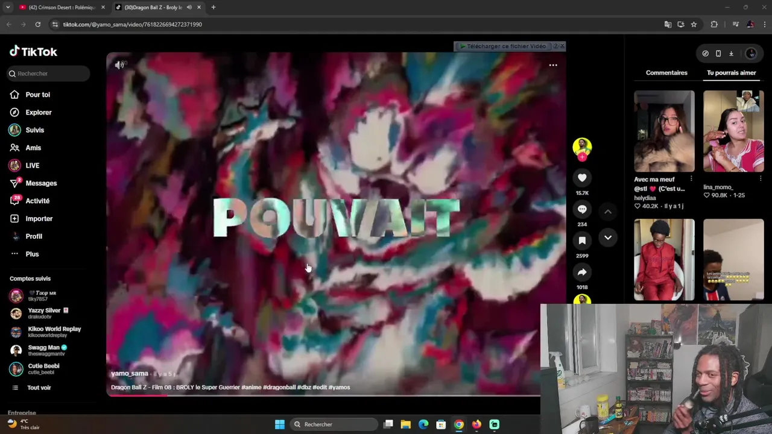The width and height of the screenshot is (772, 434).
Task: Open the yamo_sama username link
Action: (129, 374)
